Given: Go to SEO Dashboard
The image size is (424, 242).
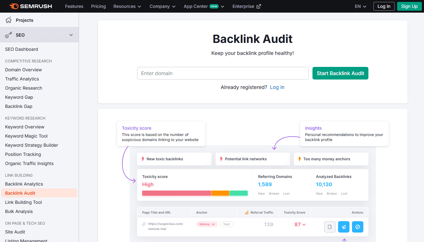Looking at the screenshot, I should click(x=21, y=49).
